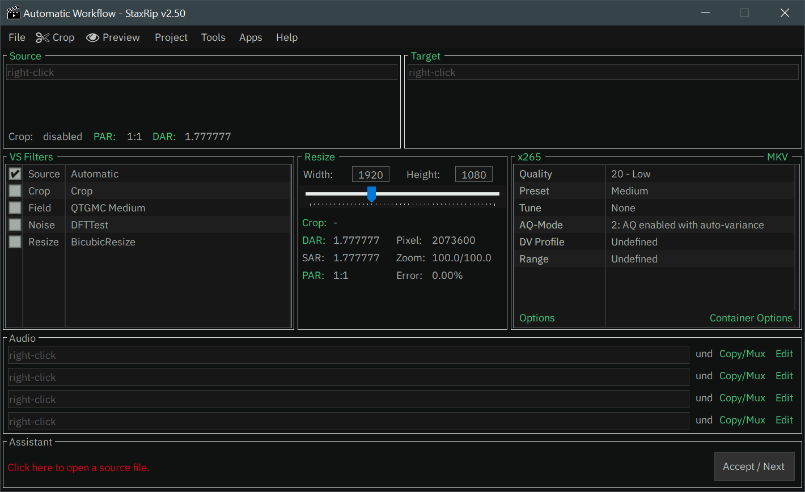The width and height of the screenshot is (805, 492).
Task: Select the Automatic source filter row
Action: click(149, 174)
